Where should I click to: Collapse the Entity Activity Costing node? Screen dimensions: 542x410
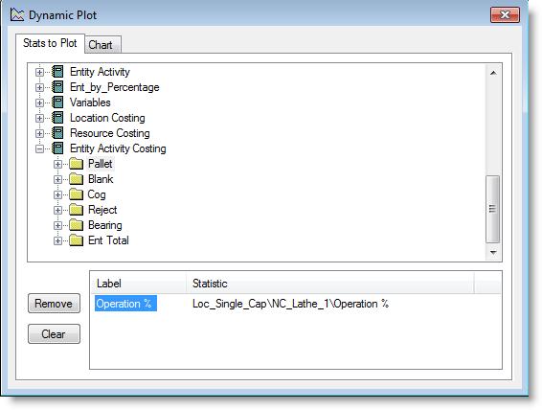click(x=40, y=149)
